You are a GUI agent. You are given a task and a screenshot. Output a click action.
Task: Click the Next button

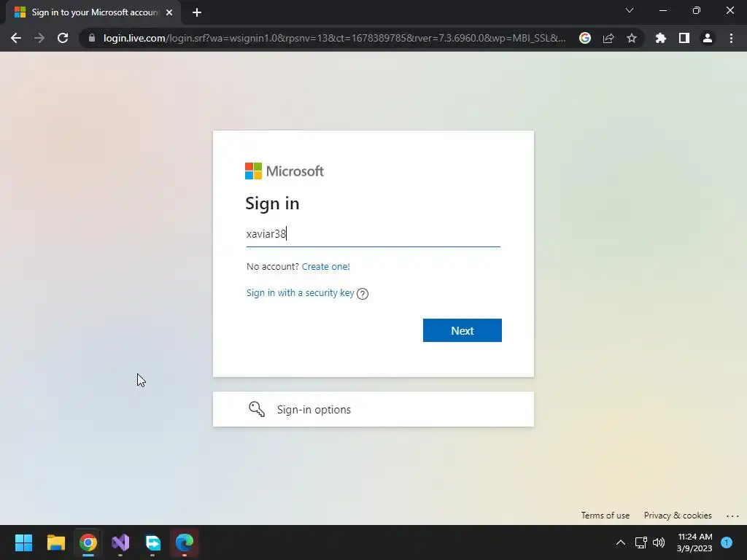pos(462,330)
